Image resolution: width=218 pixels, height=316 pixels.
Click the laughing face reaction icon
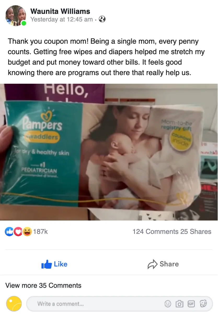[27, 232]
